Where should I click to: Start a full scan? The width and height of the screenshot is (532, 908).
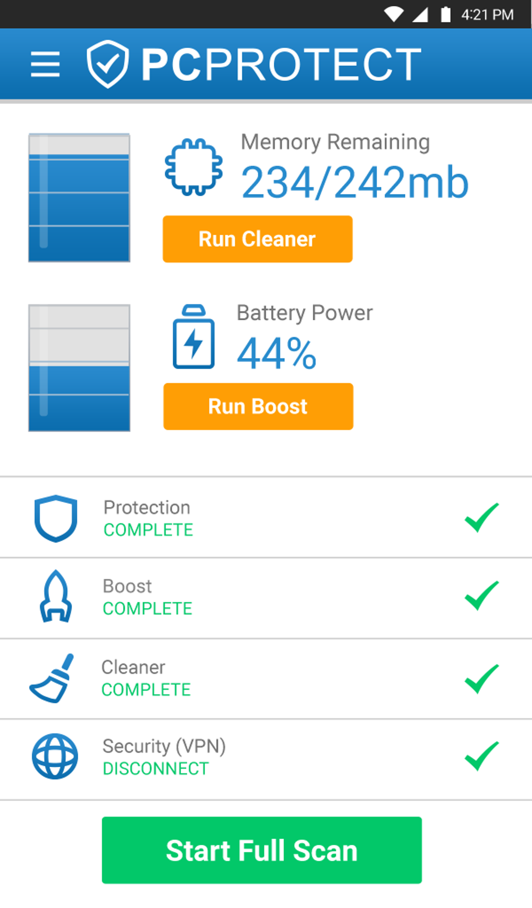(262, 850)
